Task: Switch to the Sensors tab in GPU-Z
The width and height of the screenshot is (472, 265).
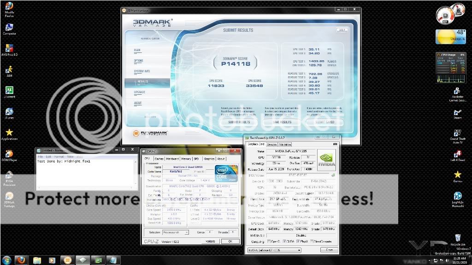Action: click(272, 144)
